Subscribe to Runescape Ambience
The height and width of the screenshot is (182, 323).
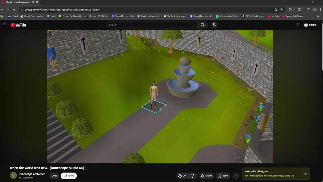69,176
